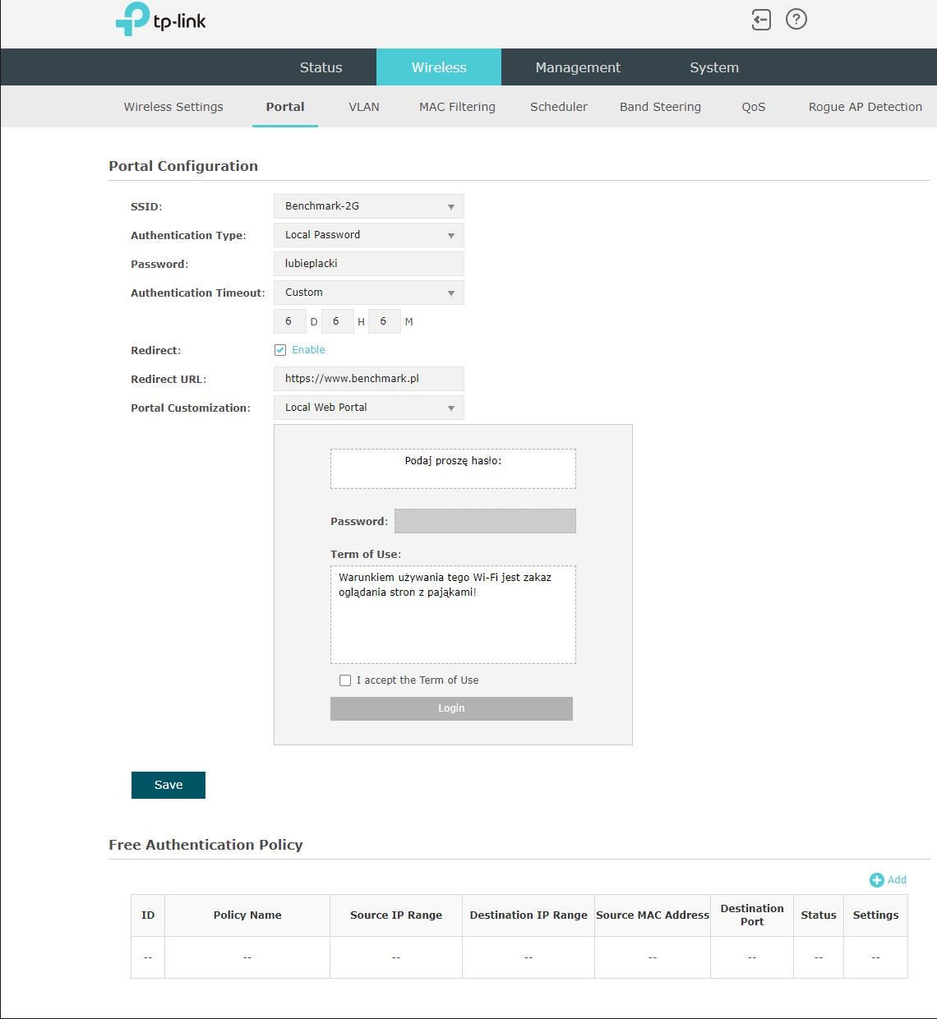Click the ID column header
Screen dimensions: 937x1019
[148, 915]
